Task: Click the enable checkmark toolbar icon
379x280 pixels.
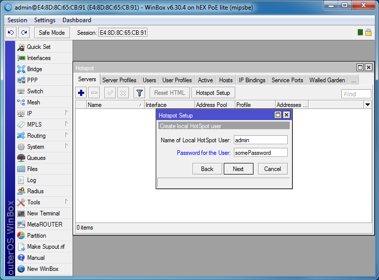Action: pos(110,93)
